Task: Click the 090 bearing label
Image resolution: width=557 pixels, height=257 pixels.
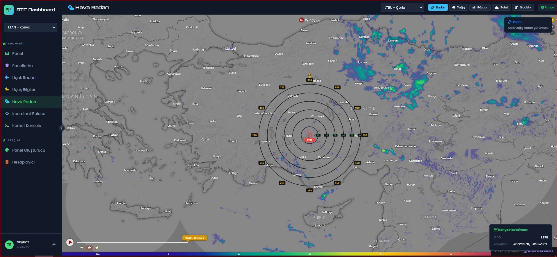Action: coord(365,135)
